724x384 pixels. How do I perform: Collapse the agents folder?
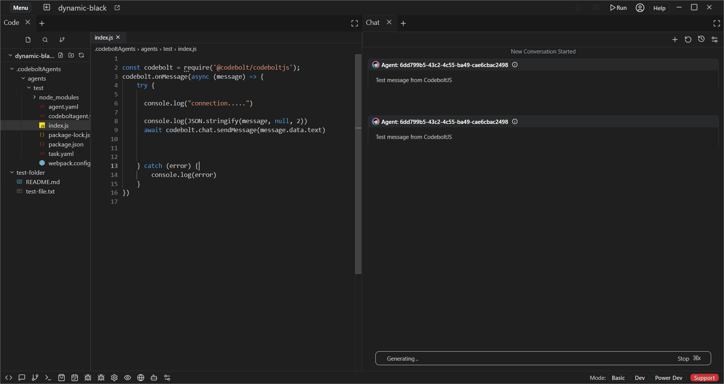coord(23,78)
